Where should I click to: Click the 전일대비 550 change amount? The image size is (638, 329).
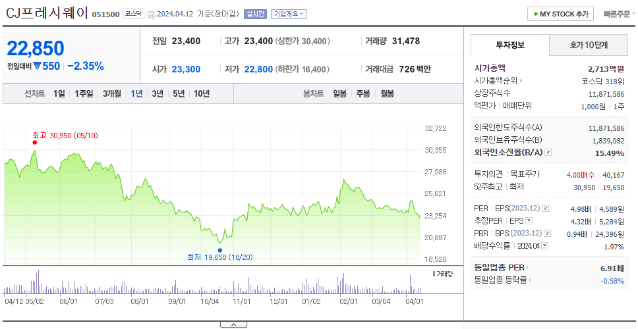coord(46,66)
